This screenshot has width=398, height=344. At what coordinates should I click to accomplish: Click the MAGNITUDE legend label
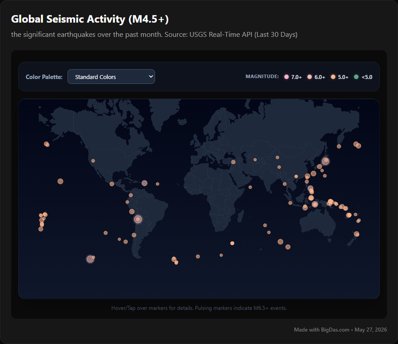pyautogui.click(x=262, y=77)
